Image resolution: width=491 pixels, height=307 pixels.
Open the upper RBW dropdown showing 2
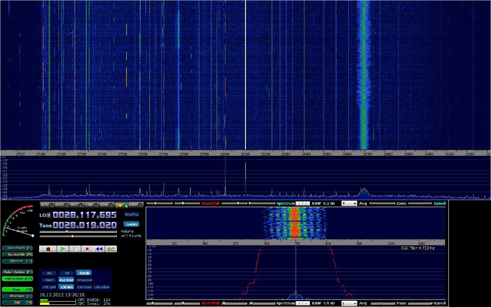tap(349, 204)
